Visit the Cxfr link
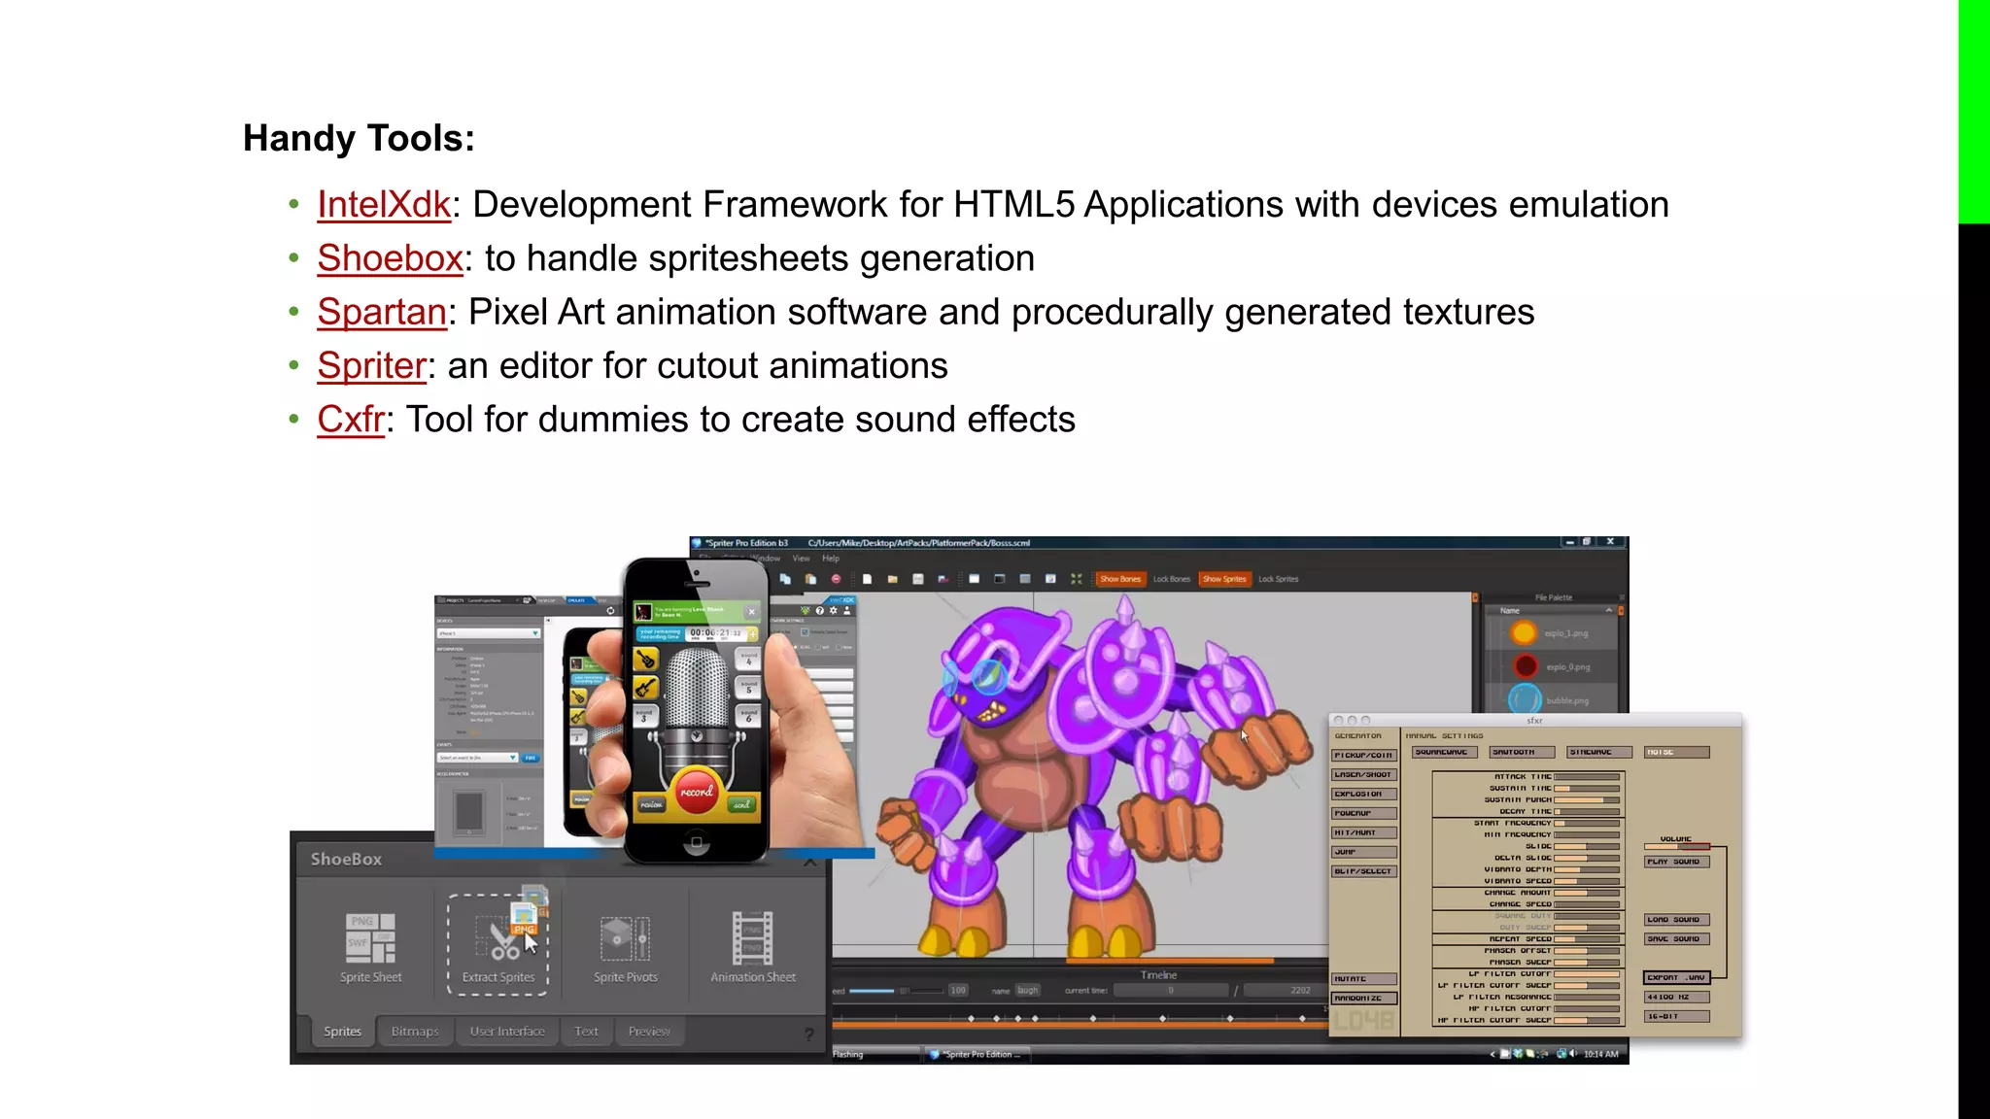This screenshot has height=1119, width=1990. (x=351, y=420)
